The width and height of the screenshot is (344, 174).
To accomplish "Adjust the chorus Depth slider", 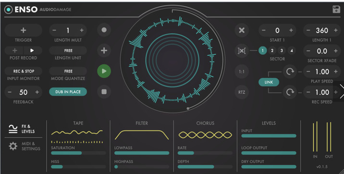I will pyautogui.click(x=205, y=167).
